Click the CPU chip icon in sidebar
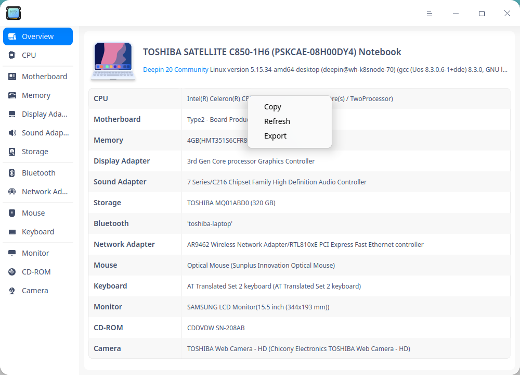 point(12,55)
